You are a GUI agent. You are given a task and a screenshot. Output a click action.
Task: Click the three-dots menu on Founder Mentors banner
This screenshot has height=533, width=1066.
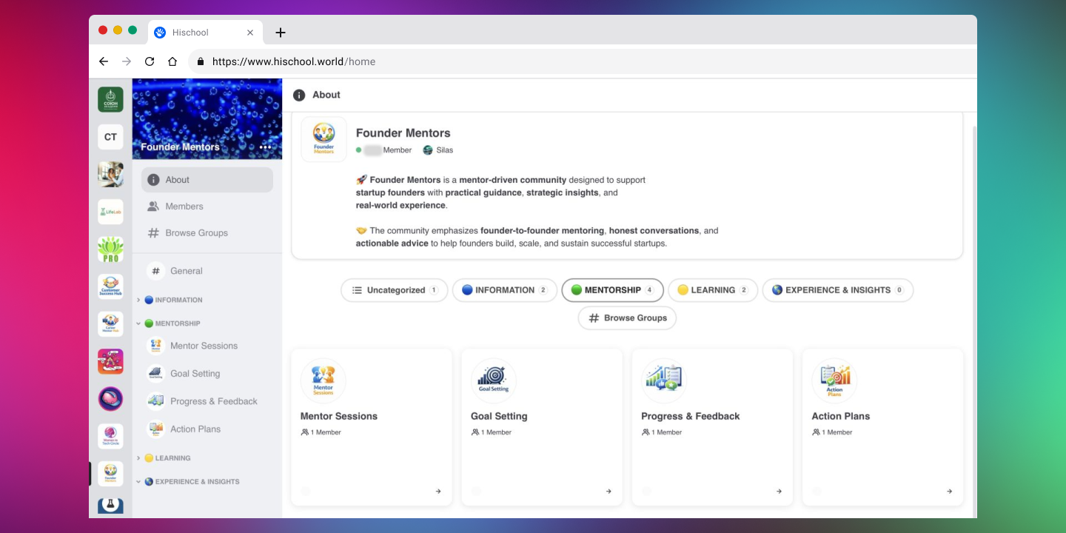[x=266, y=147]
